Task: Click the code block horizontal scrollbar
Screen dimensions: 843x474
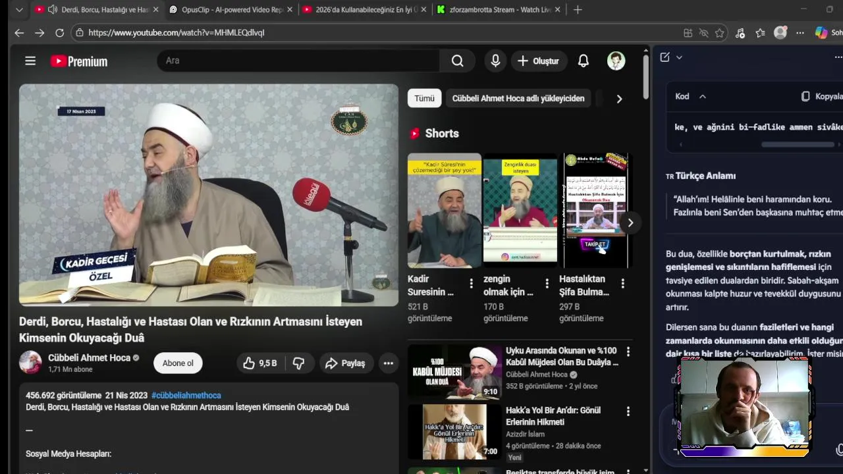Action: [x=798, y=144]
